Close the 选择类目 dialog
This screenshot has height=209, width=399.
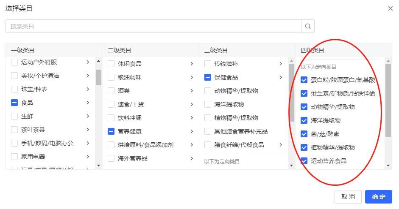pyautogui.click(x=391, y=8)
